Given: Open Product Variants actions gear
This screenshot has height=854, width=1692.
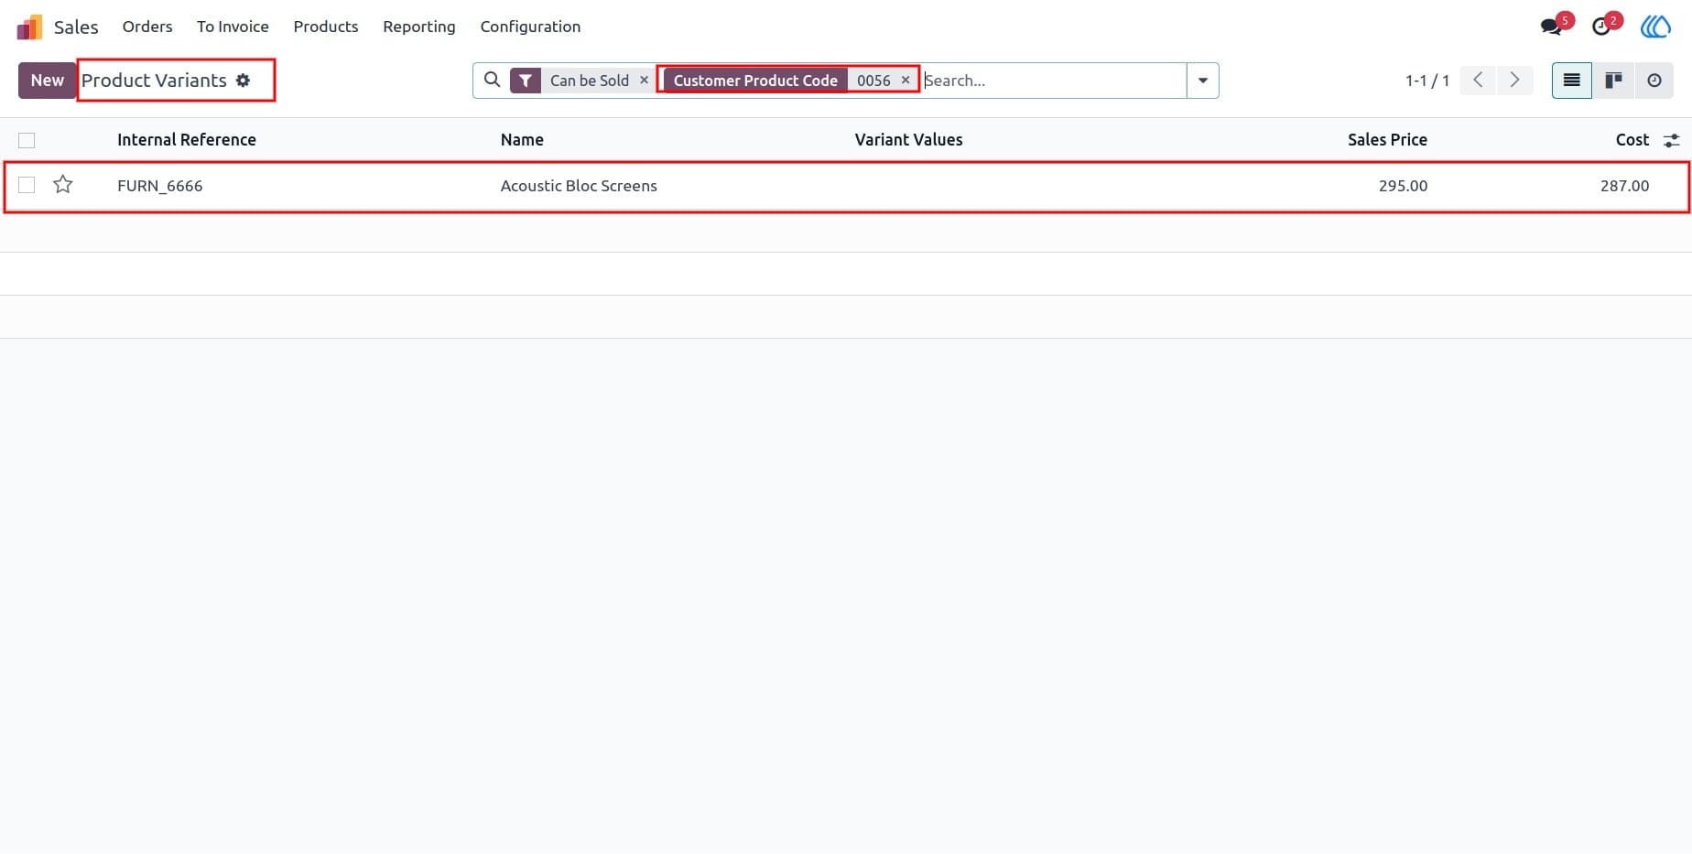Looking at the screenshot, I should point(243,81).
